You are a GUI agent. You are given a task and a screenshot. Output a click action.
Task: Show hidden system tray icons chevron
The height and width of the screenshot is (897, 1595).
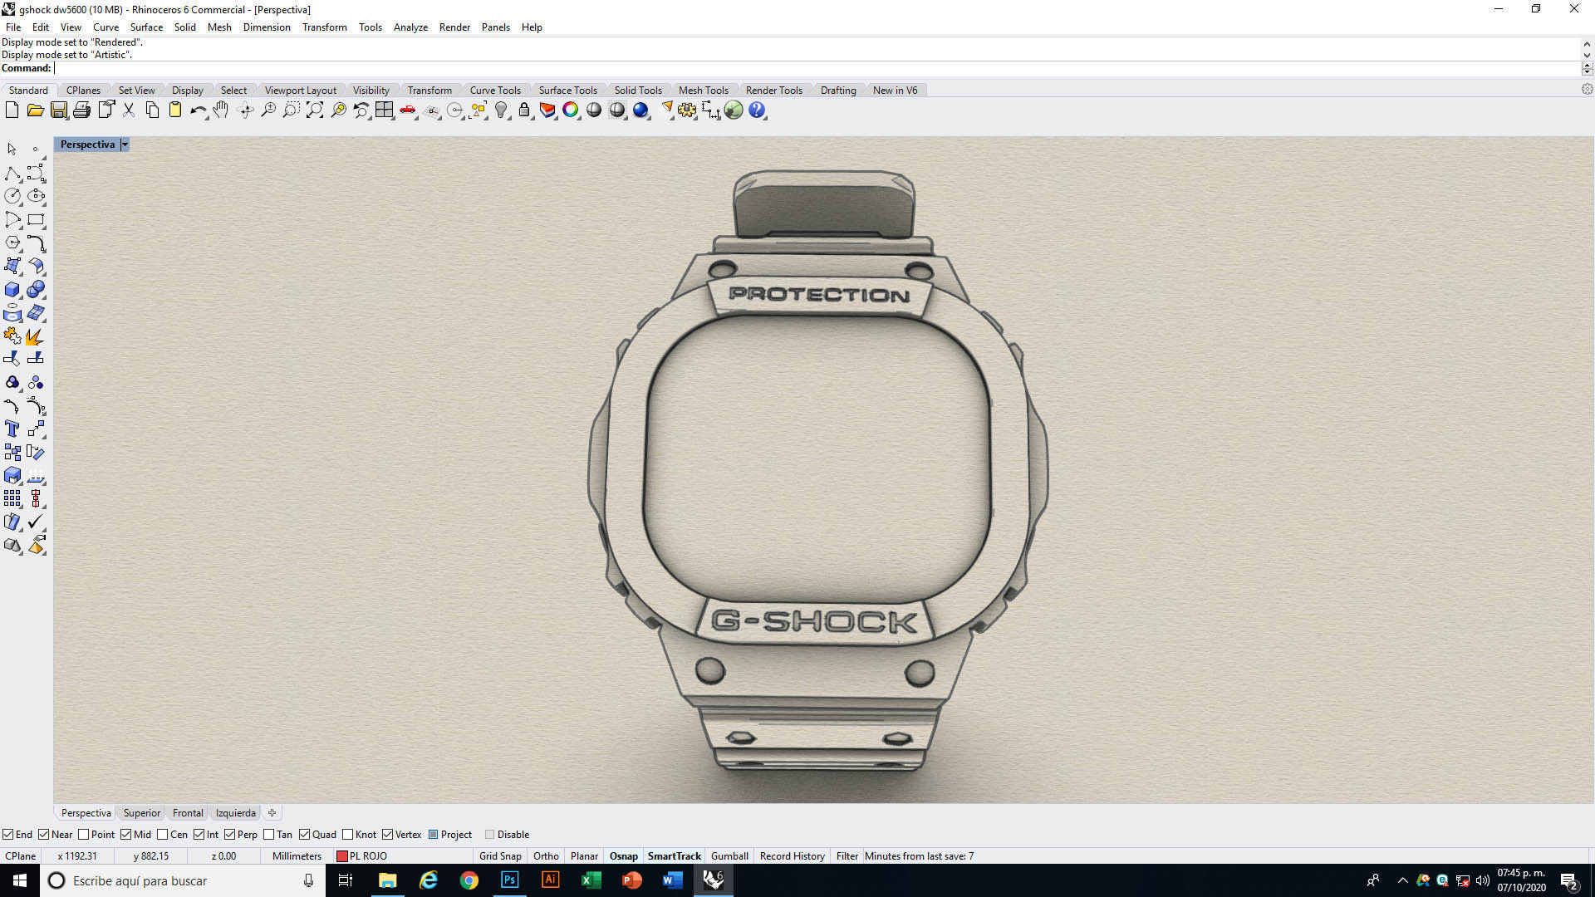pos(1402,880)
